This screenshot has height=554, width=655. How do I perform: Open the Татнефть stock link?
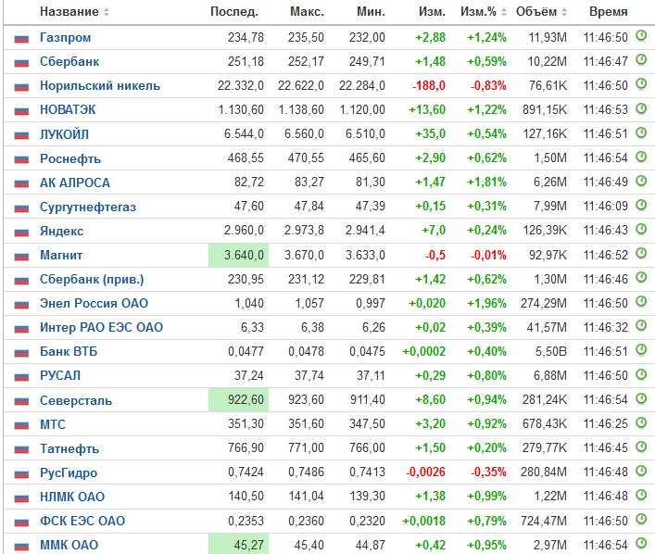(69, 448)
